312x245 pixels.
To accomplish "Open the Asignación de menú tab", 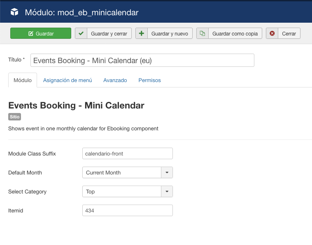I will point(68,80).
